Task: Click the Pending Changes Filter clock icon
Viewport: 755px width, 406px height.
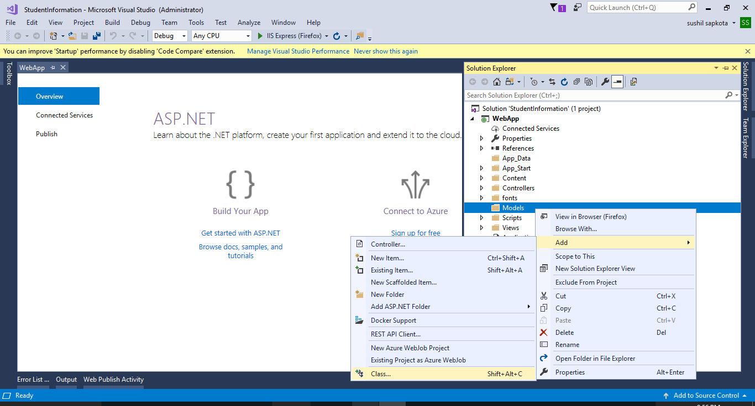Action: (534, 82)
